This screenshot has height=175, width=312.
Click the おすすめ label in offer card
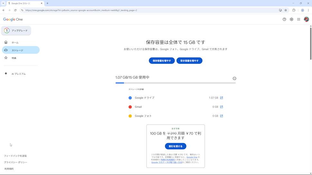click(176, 129)
